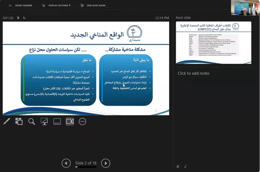Click the zoom into slide magnifier

pyautogui.click(x=32, y=122)
